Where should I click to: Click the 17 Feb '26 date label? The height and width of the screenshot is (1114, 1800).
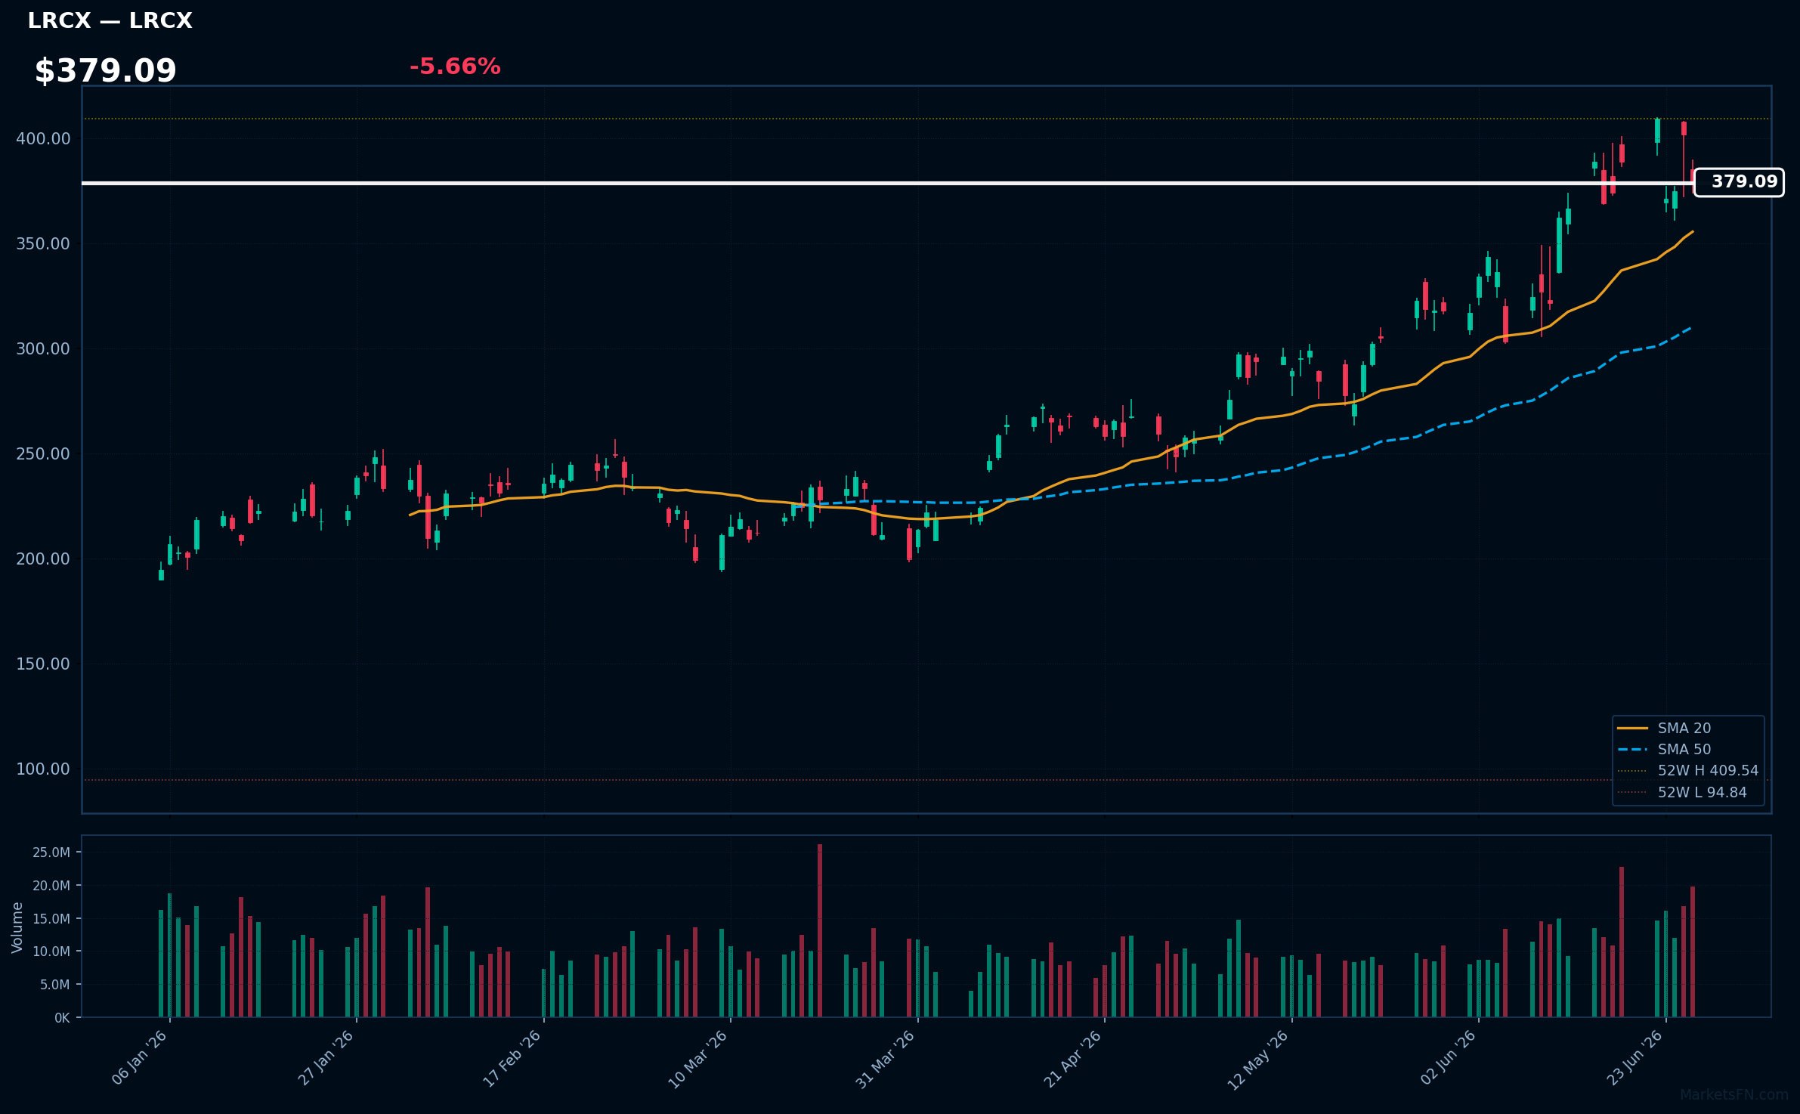click(x=512, y=1059)
